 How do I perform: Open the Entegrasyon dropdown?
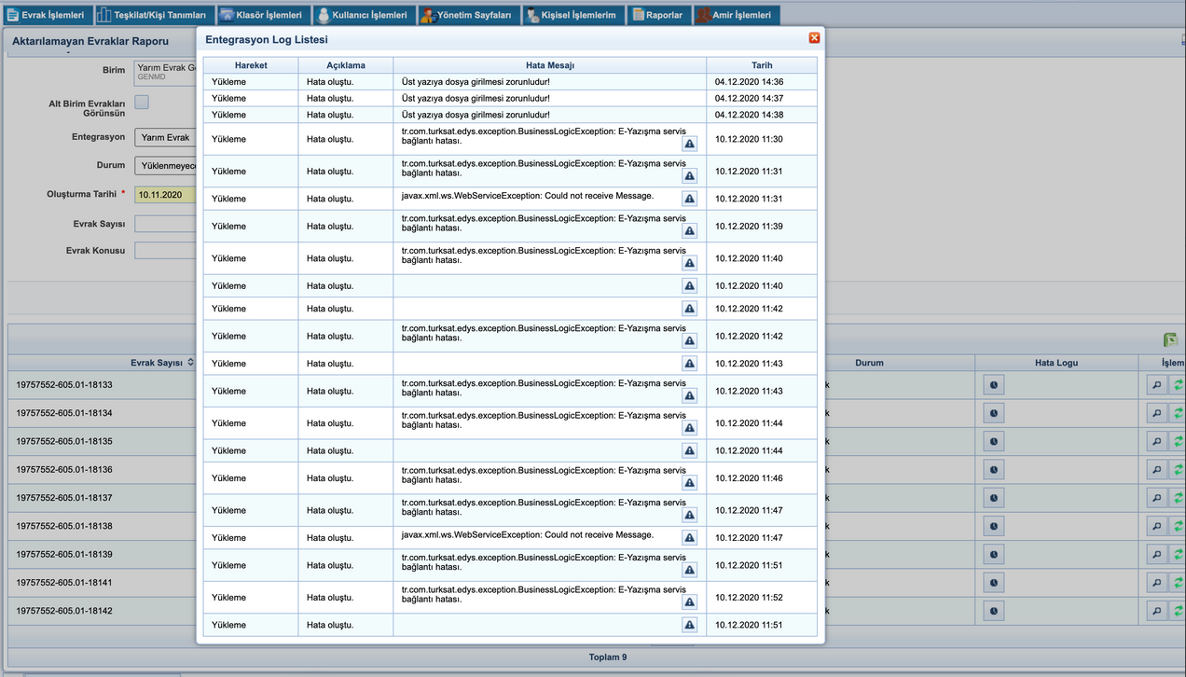pyautogui.click(x=165, y=137)
